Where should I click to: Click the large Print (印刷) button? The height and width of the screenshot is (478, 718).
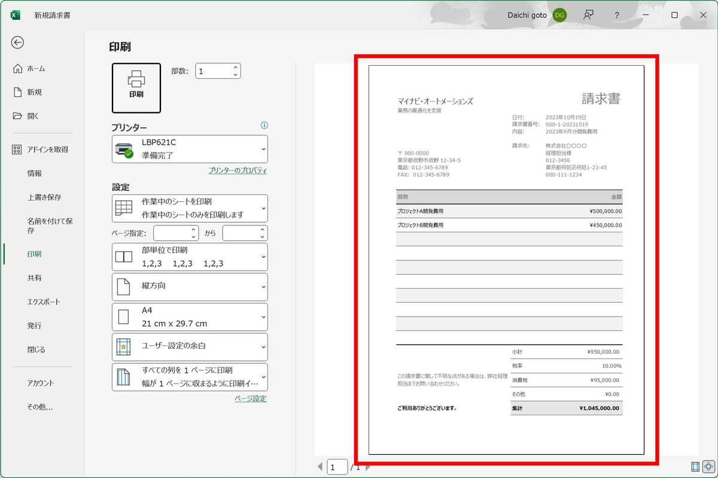coord(136,88)
